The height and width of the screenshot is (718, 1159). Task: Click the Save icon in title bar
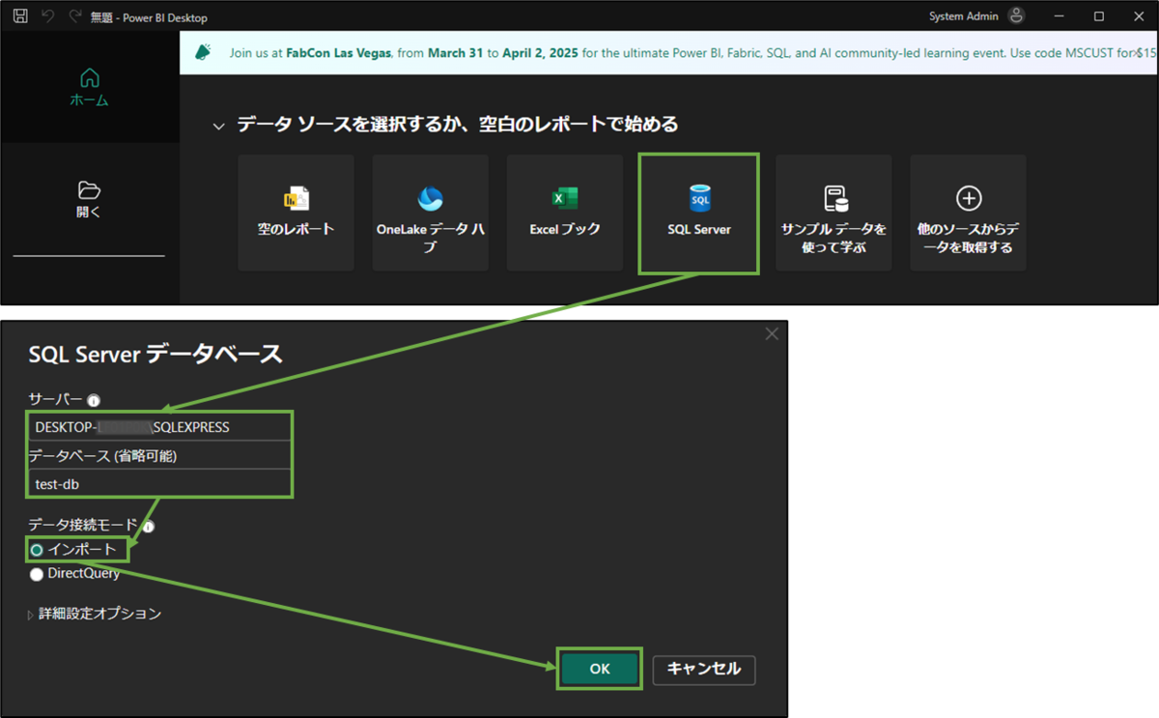point(20,17)
